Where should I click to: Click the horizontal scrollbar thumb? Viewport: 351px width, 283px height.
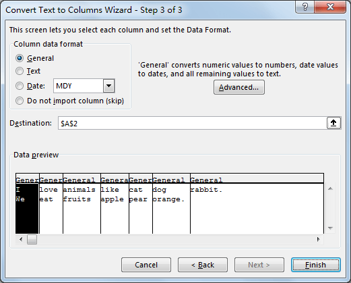[32, 240]
